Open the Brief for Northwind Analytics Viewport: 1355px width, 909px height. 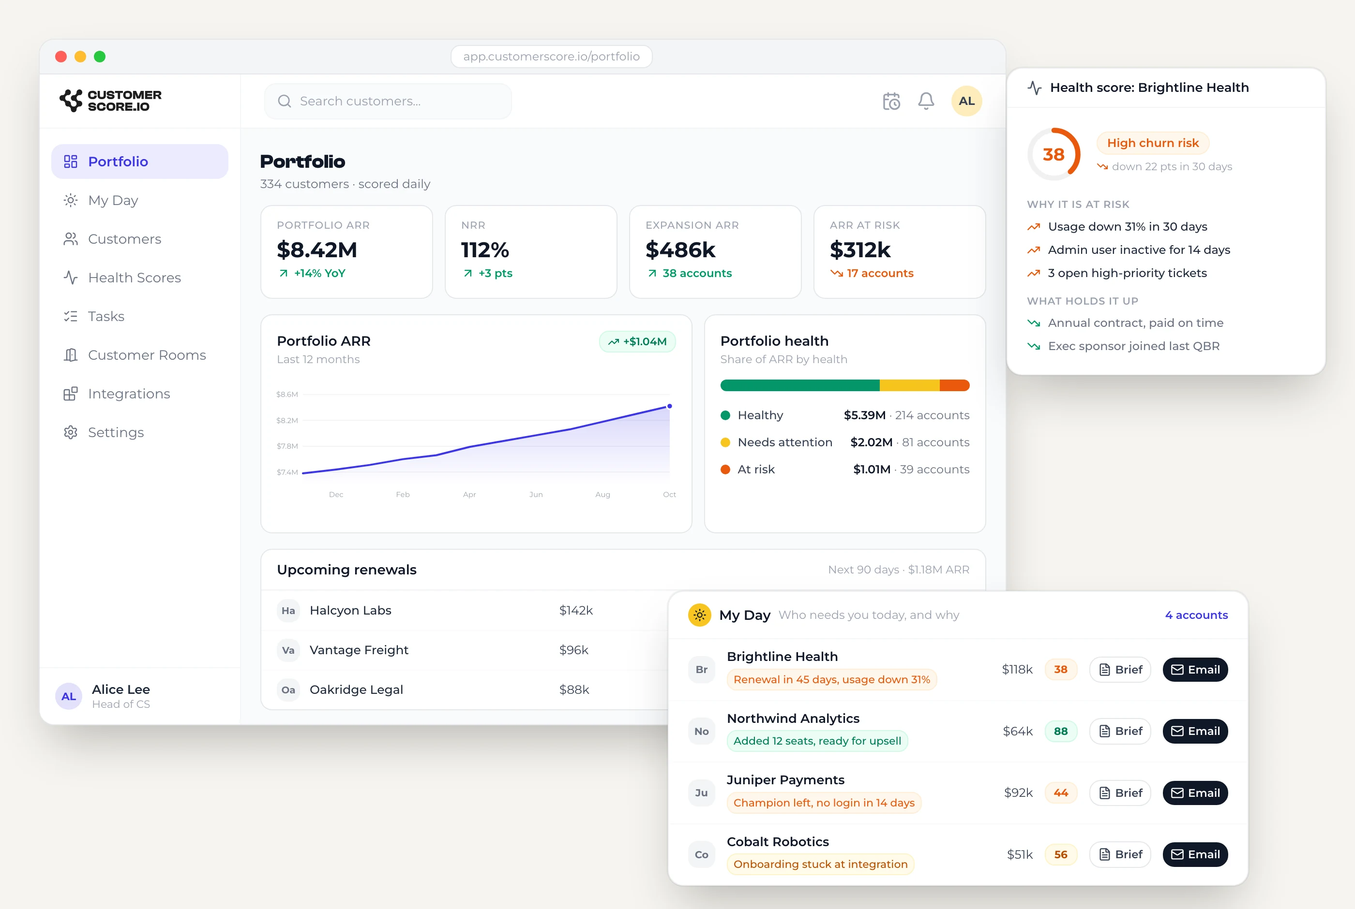1120,731
